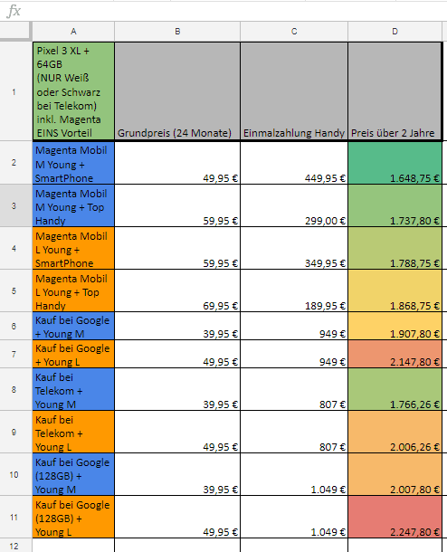Click the 1.737,80 € total cell
This screenshot has height=552, width=447.
[x=395, y=205]
